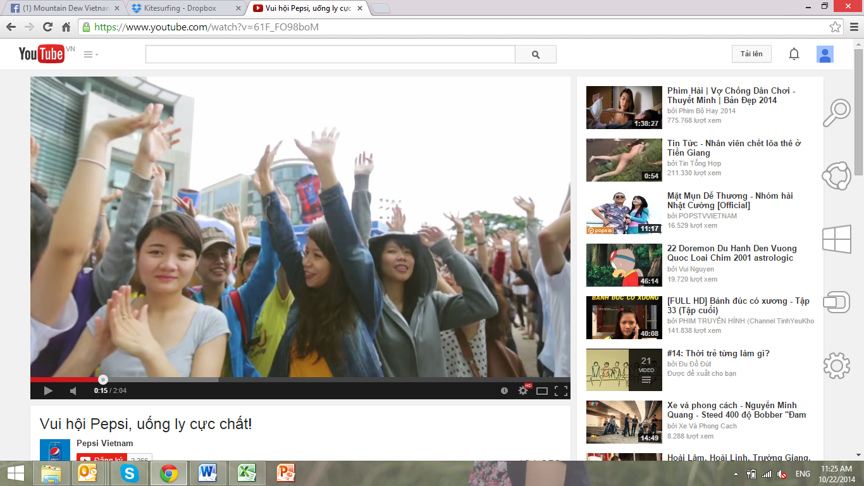Click the video progress bar scrubber

coord(103,380)
